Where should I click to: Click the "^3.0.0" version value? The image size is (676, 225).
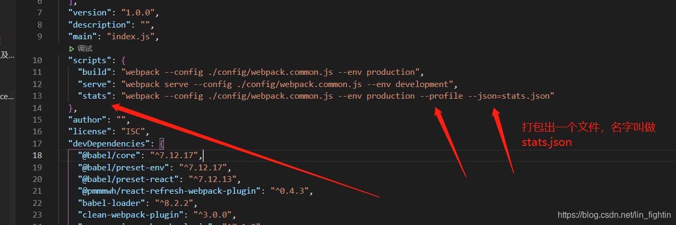[x=213, y=215]
